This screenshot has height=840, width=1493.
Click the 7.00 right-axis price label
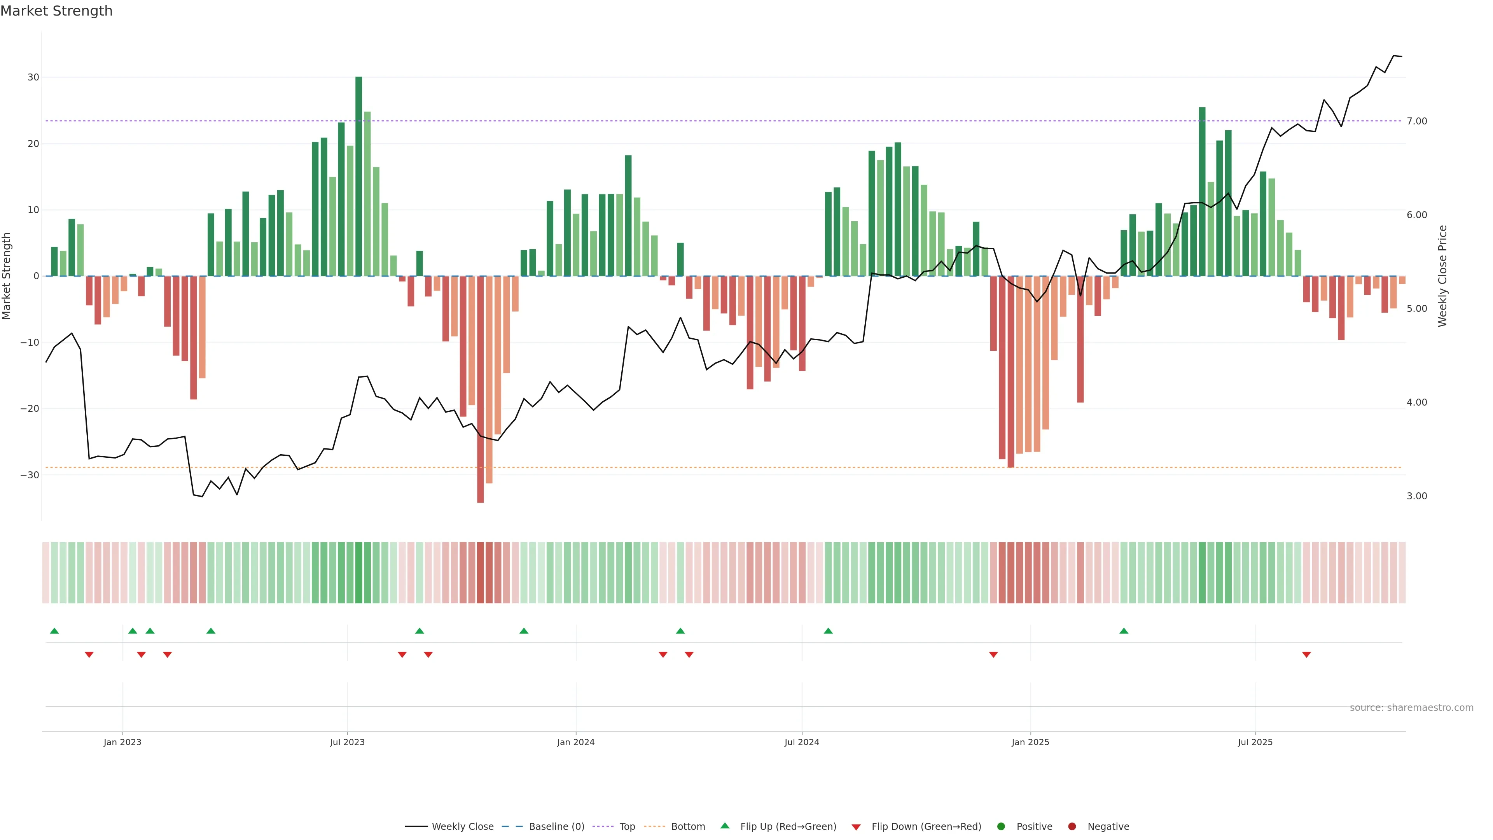1416,121
